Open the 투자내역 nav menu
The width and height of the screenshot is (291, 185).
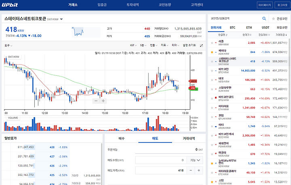coord(133,5)
